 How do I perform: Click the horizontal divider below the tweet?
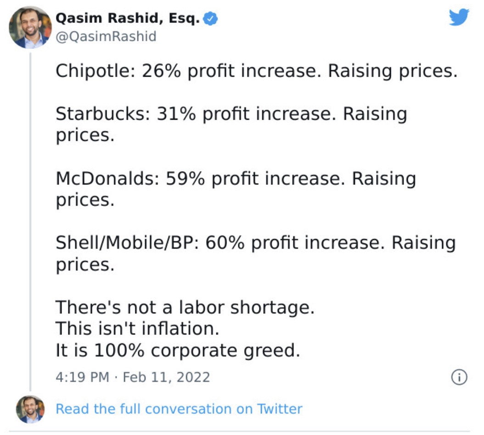(239, 431)
